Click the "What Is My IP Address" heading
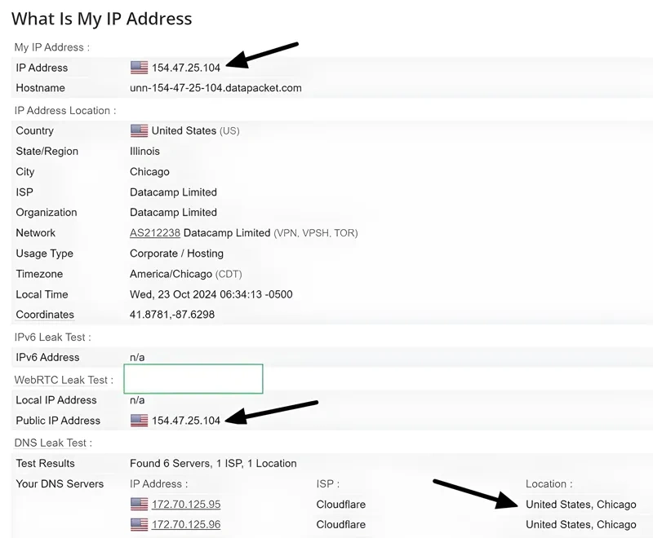Image resolution: width=653 pixels, height=538 pixels. pos(102,19)
